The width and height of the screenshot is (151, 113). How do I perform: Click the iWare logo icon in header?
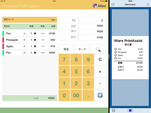[95, 6]
